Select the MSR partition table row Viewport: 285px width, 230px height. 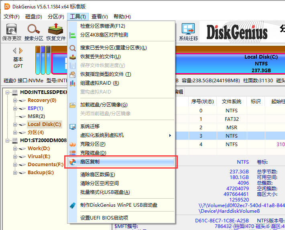(x=229, y=128)
